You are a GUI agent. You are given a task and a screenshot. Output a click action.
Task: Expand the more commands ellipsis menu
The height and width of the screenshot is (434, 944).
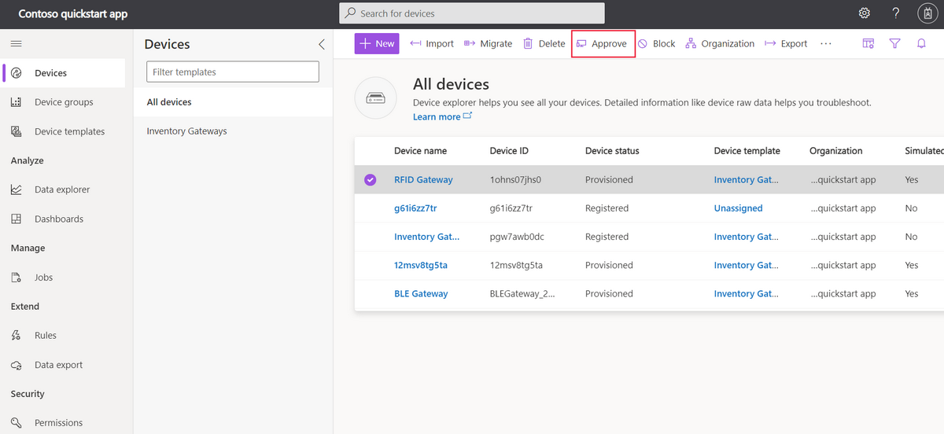[825, 44]
